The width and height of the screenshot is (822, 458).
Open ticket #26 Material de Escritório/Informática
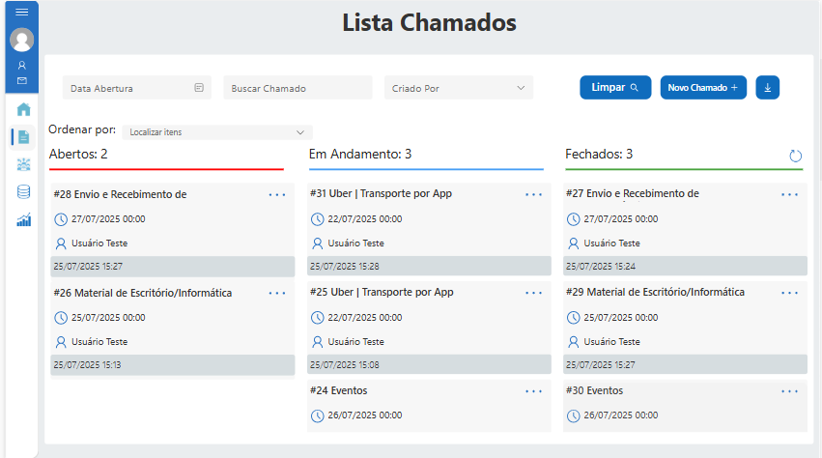[x=143, y=294]
